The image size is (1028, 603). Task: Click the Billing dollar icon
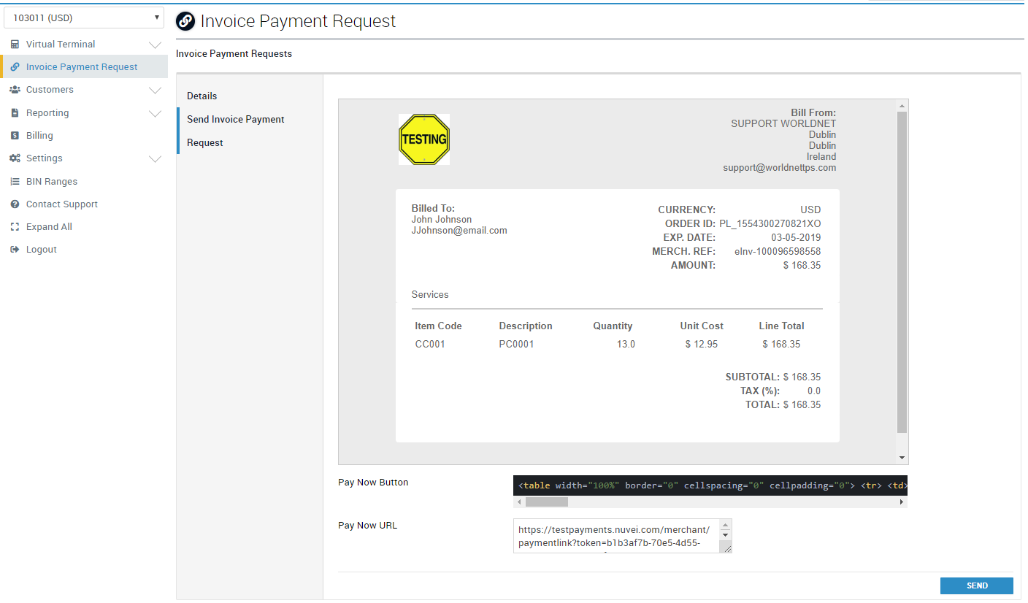[x=15, y=136]
